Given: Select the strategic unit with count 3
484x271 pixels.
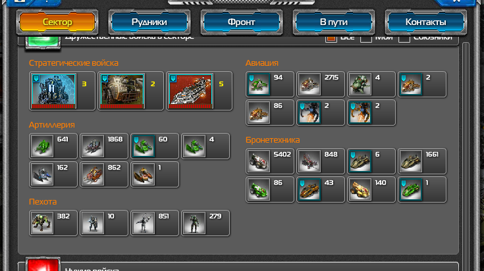Looking at the screenshot, I should point(62,91).
